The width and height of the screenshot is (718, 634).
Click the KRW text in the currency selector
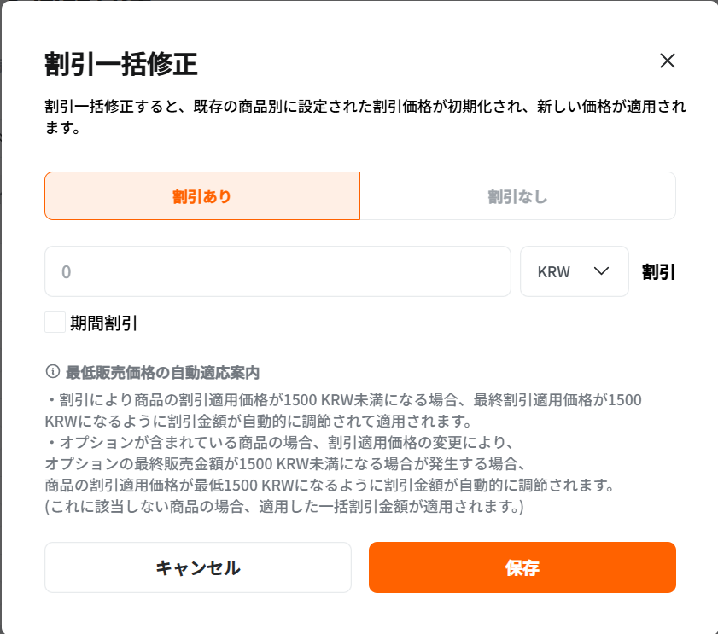554,272
